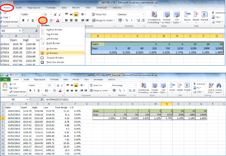Toggle Bold in the lower Excel window
This screenshot has height=156, width=226.
point(30,90)
